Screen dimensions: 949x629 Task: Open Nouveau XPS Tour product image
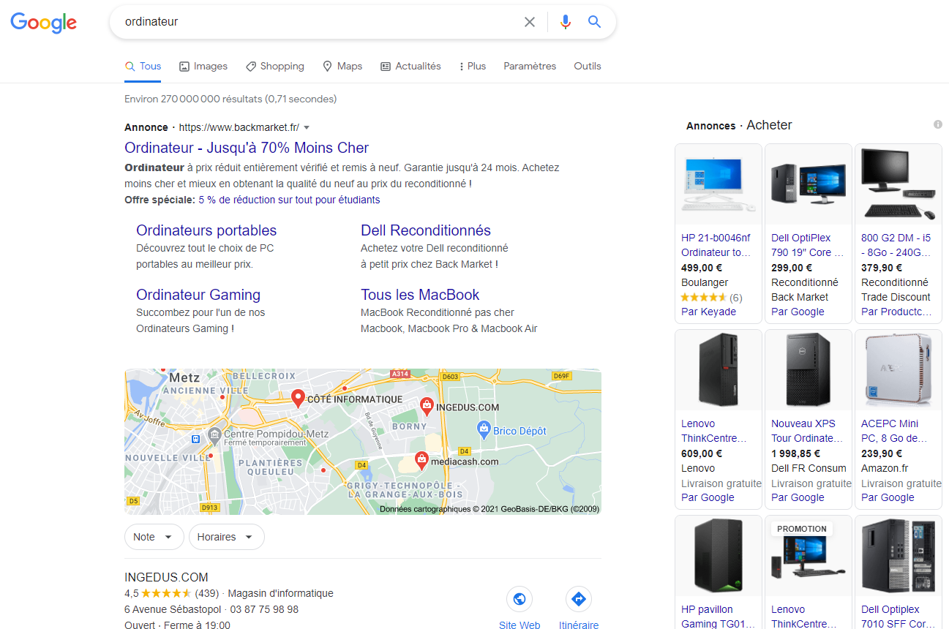[809, 370]
